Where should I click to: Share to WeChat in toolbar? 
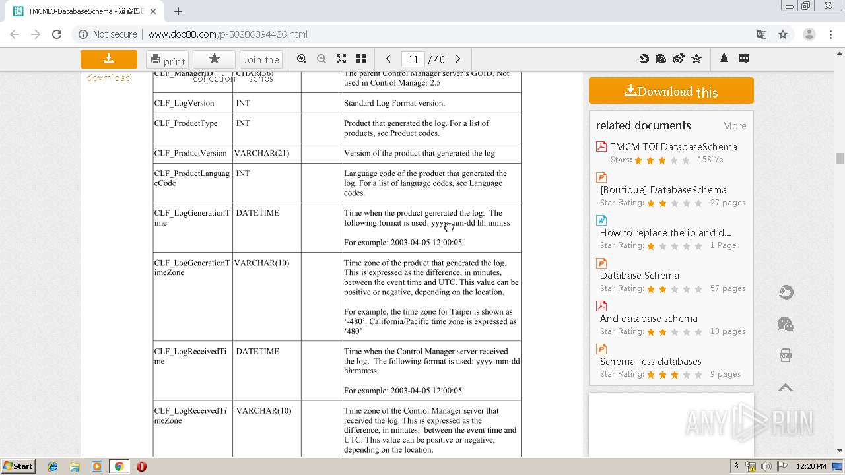click(x=661, y=59)
